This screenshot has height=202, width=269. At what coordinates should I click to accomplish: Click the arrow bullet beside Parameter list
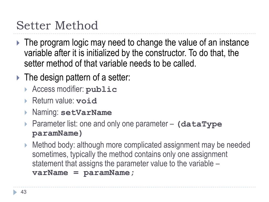pos(26,124)
